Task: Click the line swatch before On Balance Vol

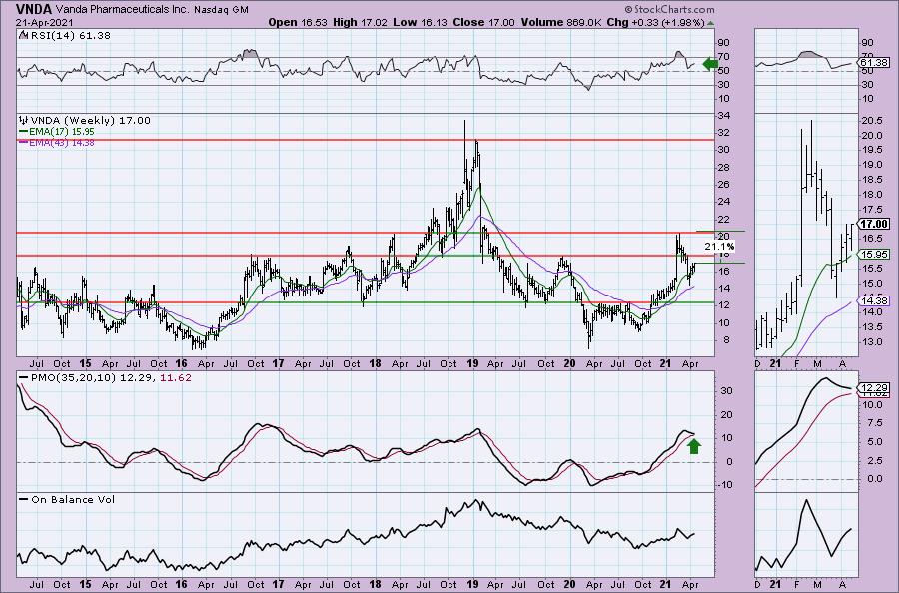Action: [24, 499]
